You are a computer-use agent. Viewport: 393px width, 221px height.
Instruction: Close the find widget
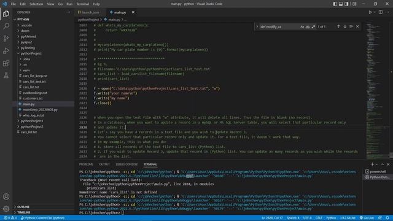pos(357,26)
